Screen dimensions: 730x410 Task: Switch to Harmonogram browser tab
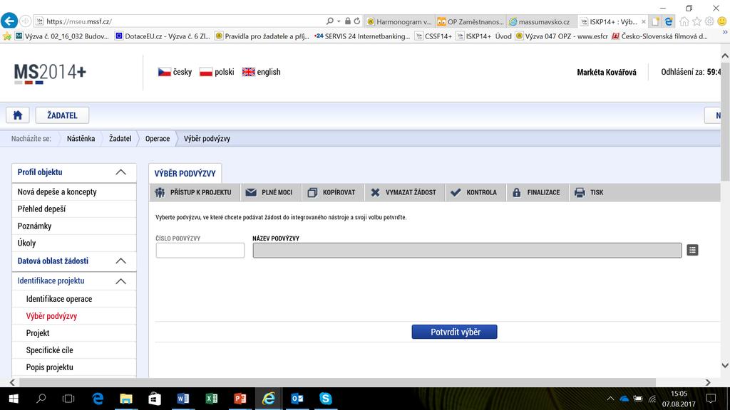(399, 21)
